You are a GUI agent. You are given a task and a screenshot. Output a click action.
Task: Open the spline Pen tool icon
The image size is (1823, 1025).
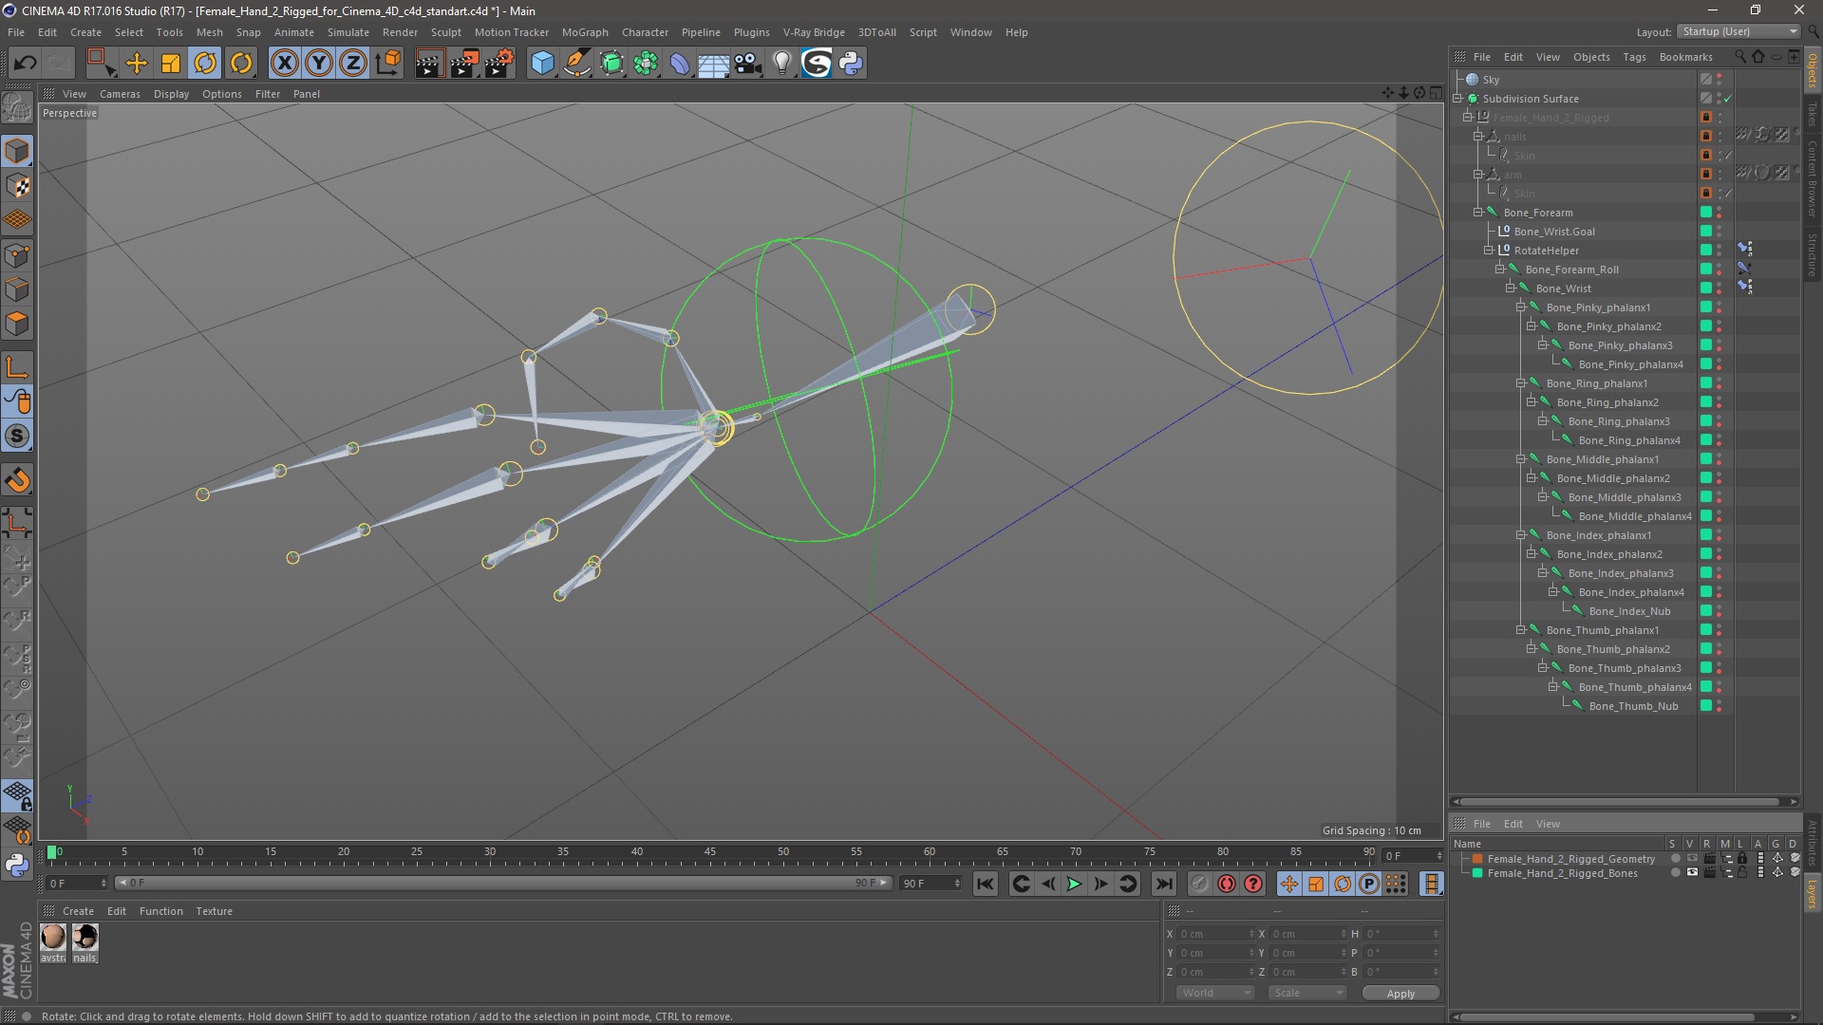point(576,64)
